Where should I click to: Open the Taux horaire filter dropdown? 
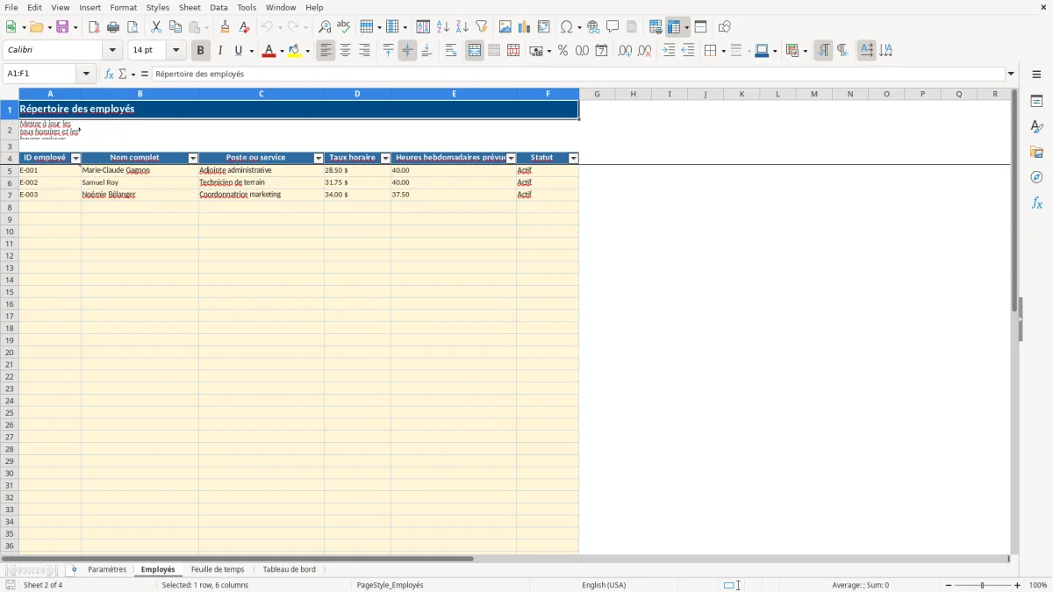[385, 158]
